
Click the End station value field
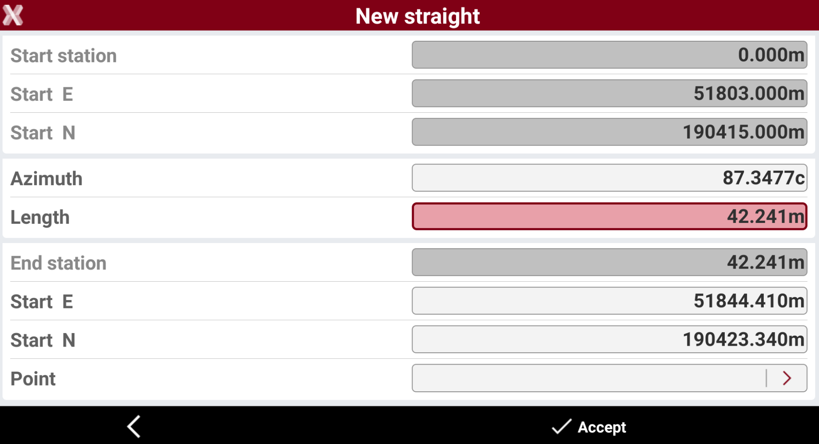click(609, 262)
